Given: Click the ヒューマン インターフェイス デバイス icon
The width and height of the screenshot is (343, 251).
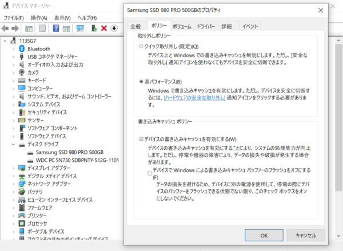Looking at the screenshot, I should point(22,200).
